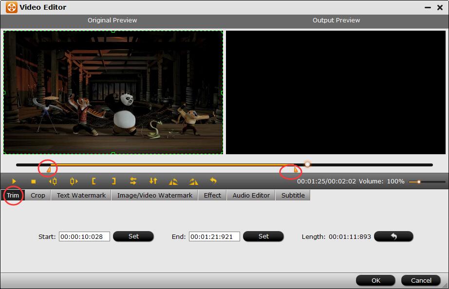Switch to the Crop tab
The width and height of the screenshot is (449, 289).
click(38, 195)
